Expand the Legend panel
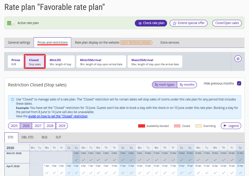 coord(231,126)
